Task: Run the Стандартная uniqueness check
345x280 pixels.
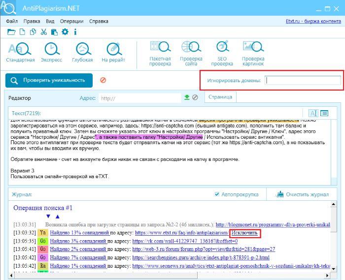Action: click(x=20, y=52)
